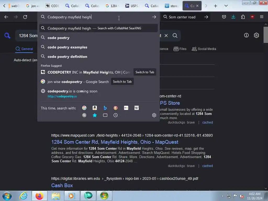
Task: Clear the SearXNG query with the X icon
Action: tap(166, 36)
